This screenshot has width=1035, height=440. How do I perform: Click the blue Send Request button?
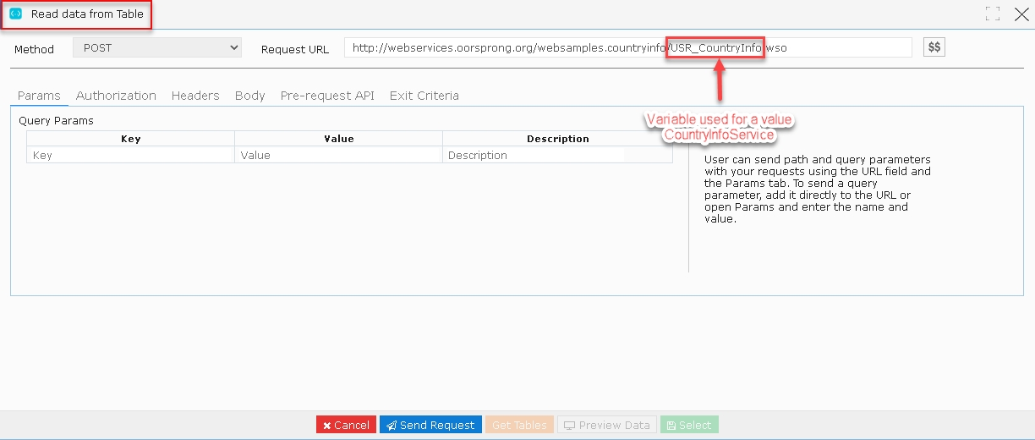pos(430,425)
